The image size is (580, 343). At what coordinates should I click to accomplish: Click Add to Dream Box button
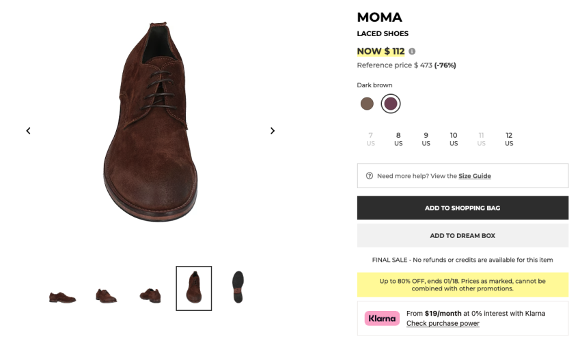point(462,236)
